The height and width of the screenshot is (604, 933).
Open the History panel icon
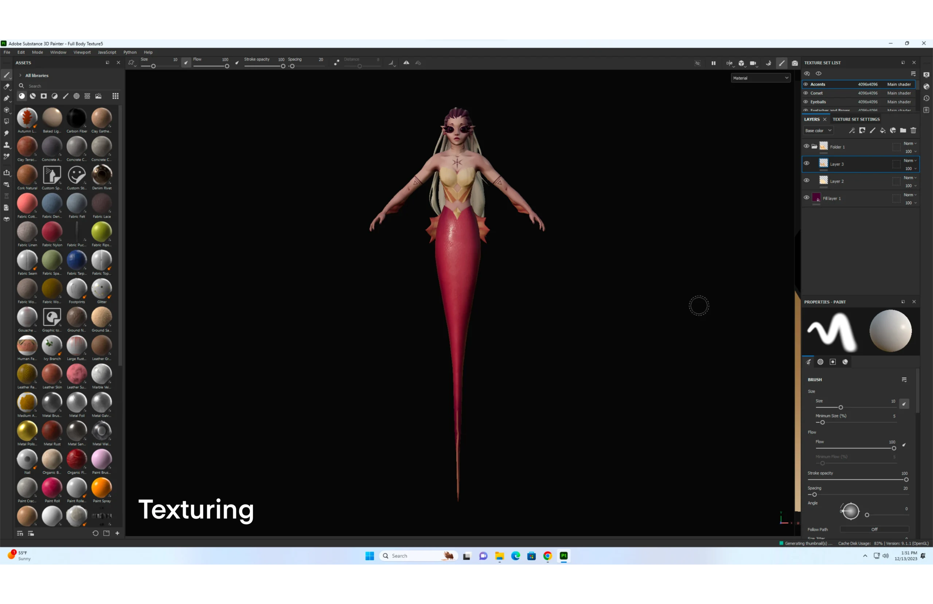(926, 98)
